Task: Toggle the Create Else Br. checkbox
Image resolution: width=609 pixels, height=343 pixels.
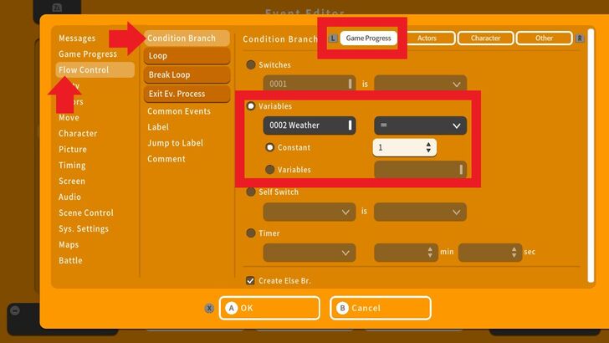Action: 251,280
